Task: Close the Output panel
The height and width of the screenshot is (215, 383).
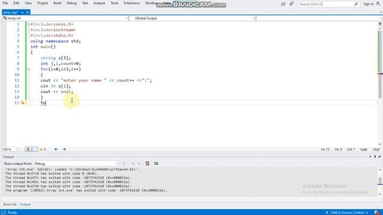Action: tap(379, 156)
